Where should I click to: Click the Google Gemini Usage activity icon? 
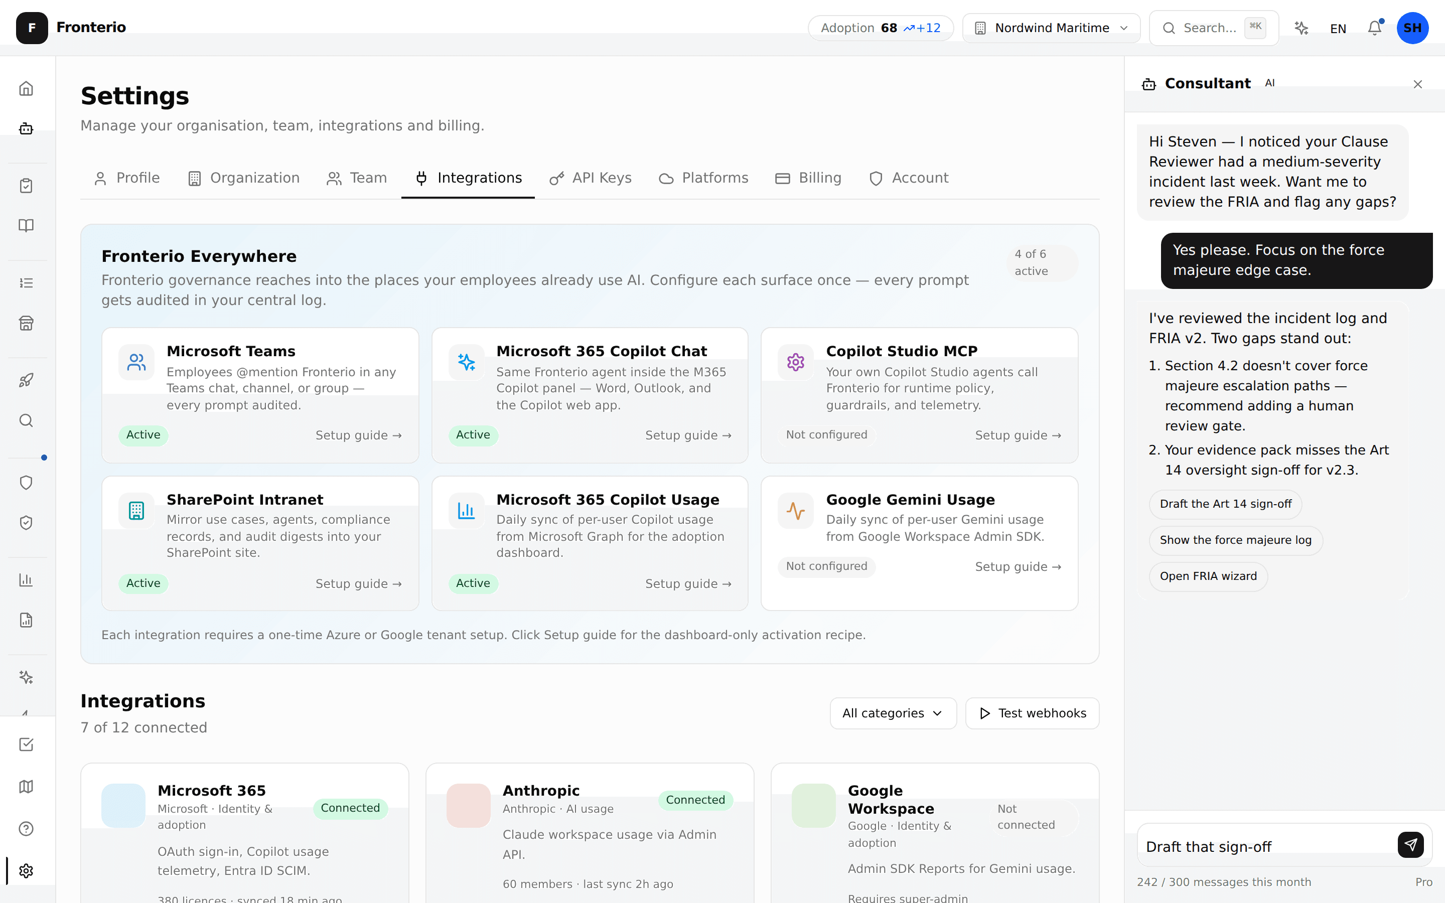click(795, 511)
